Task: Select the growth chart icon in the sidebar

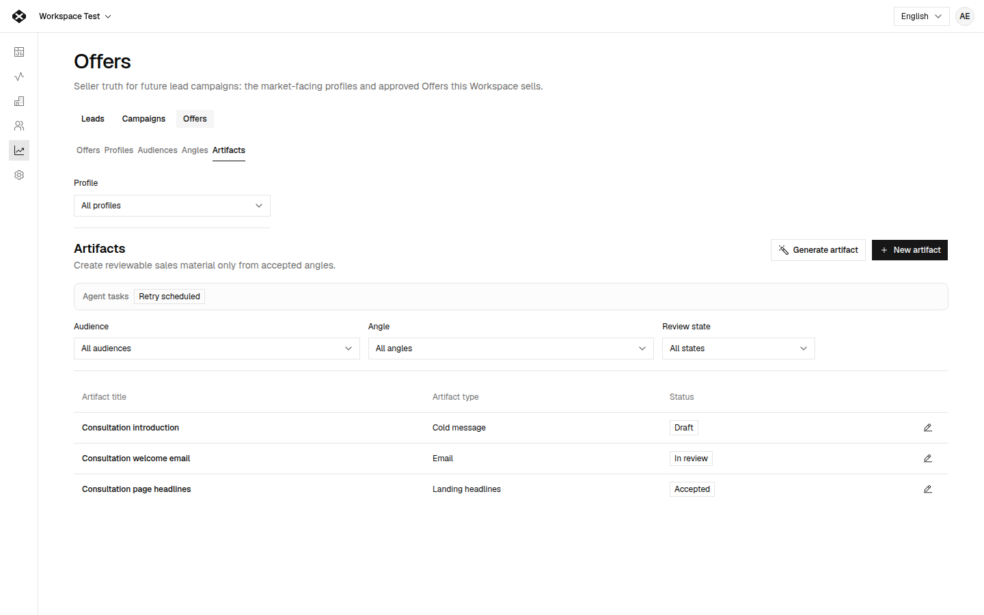Action: 19,150
